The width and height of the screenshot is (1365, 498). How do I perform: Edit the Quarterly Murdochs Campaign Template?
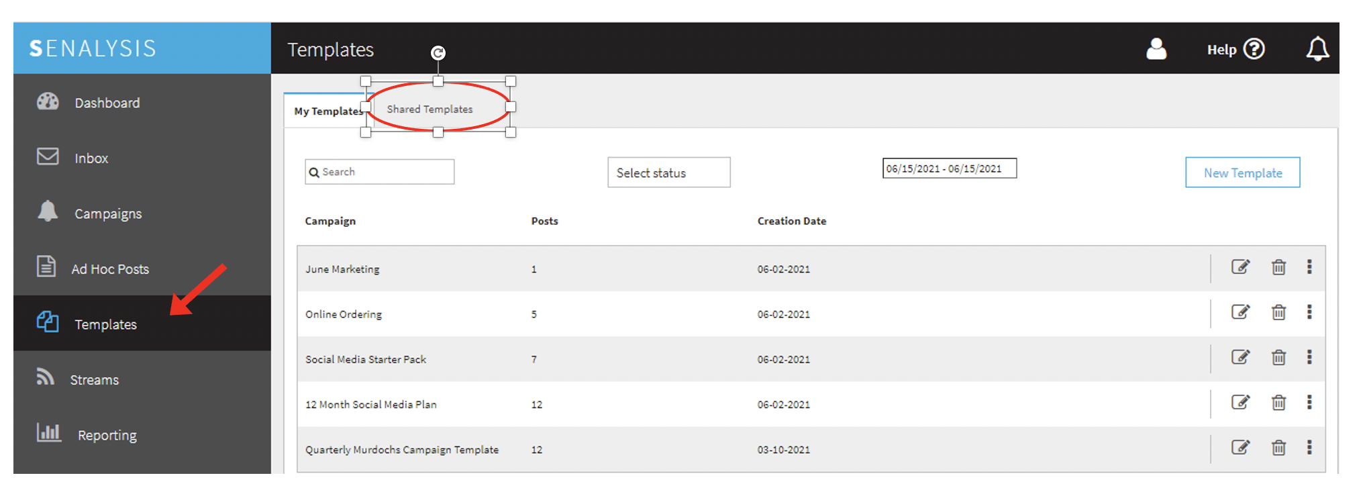click(1240, 447)
